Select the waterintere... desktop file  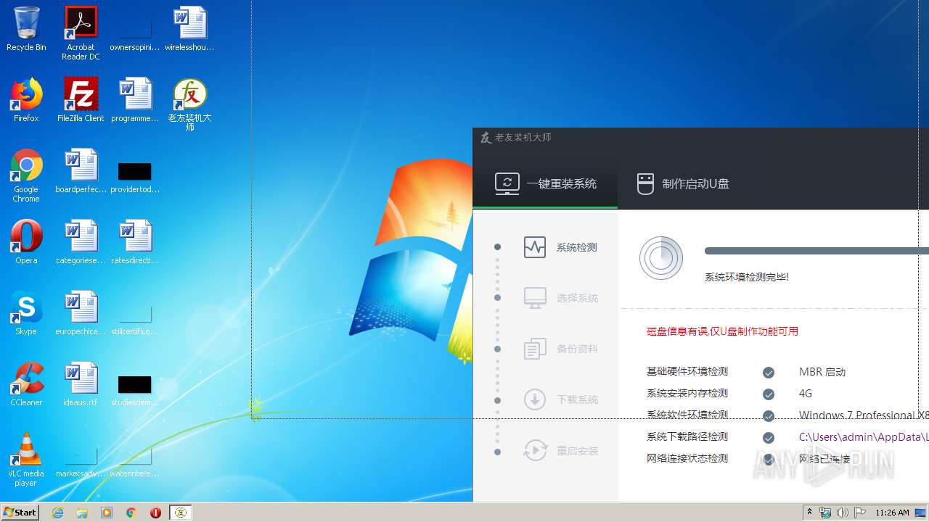[x=135, y=460]
